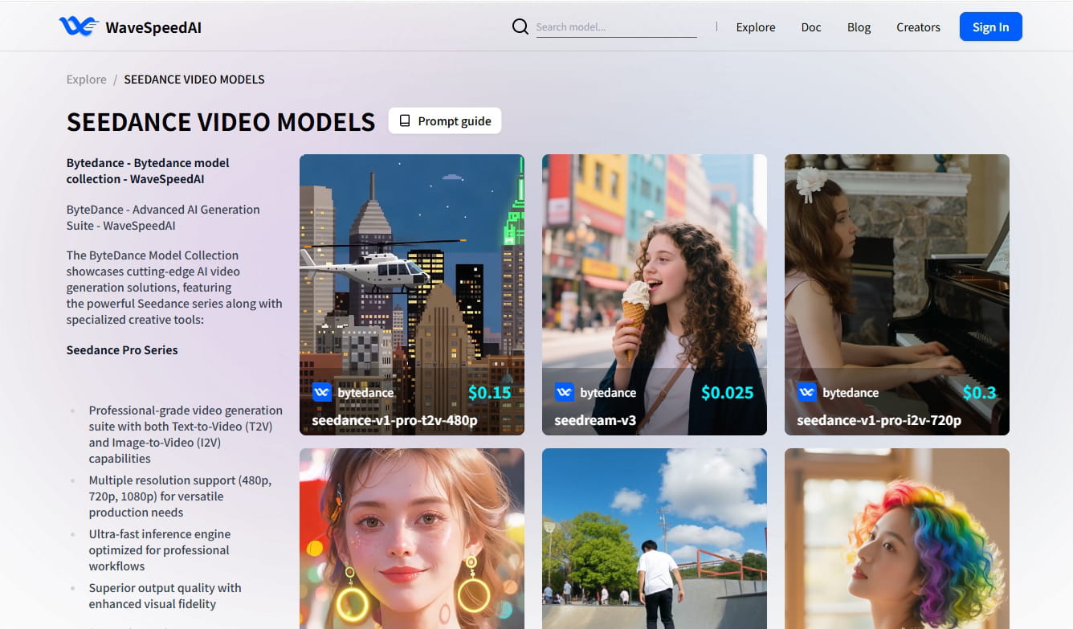
Task: Open the rainbow hair woman card
Action: [897, 538]
